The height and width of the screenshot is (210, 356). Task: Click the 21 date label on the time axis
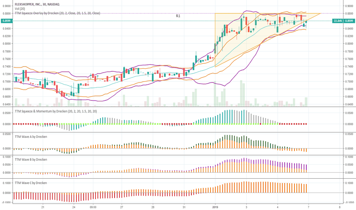click(43, 207)
